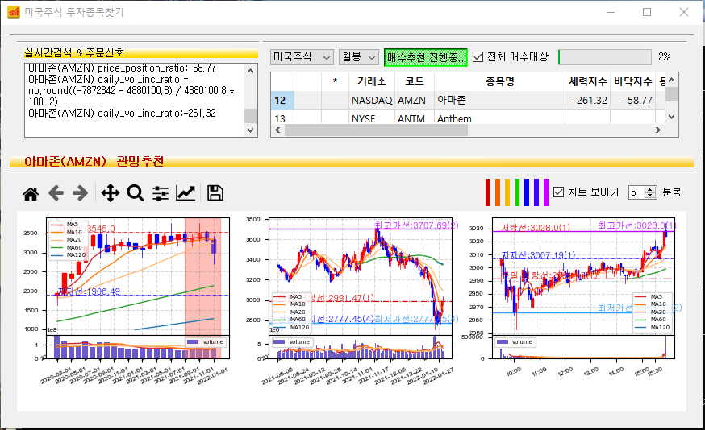Viewport: 705px width, 430px height.
Task: Click the orange color swatch
Action: [498, 192]
